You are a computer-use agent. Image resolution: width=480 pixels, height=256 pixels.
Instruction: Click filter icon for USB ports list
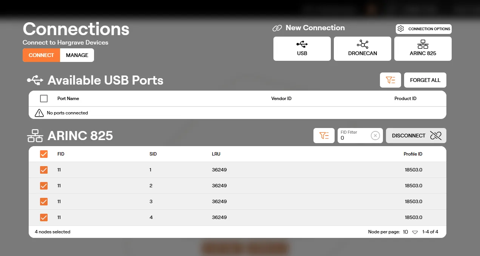click(390, 80)
